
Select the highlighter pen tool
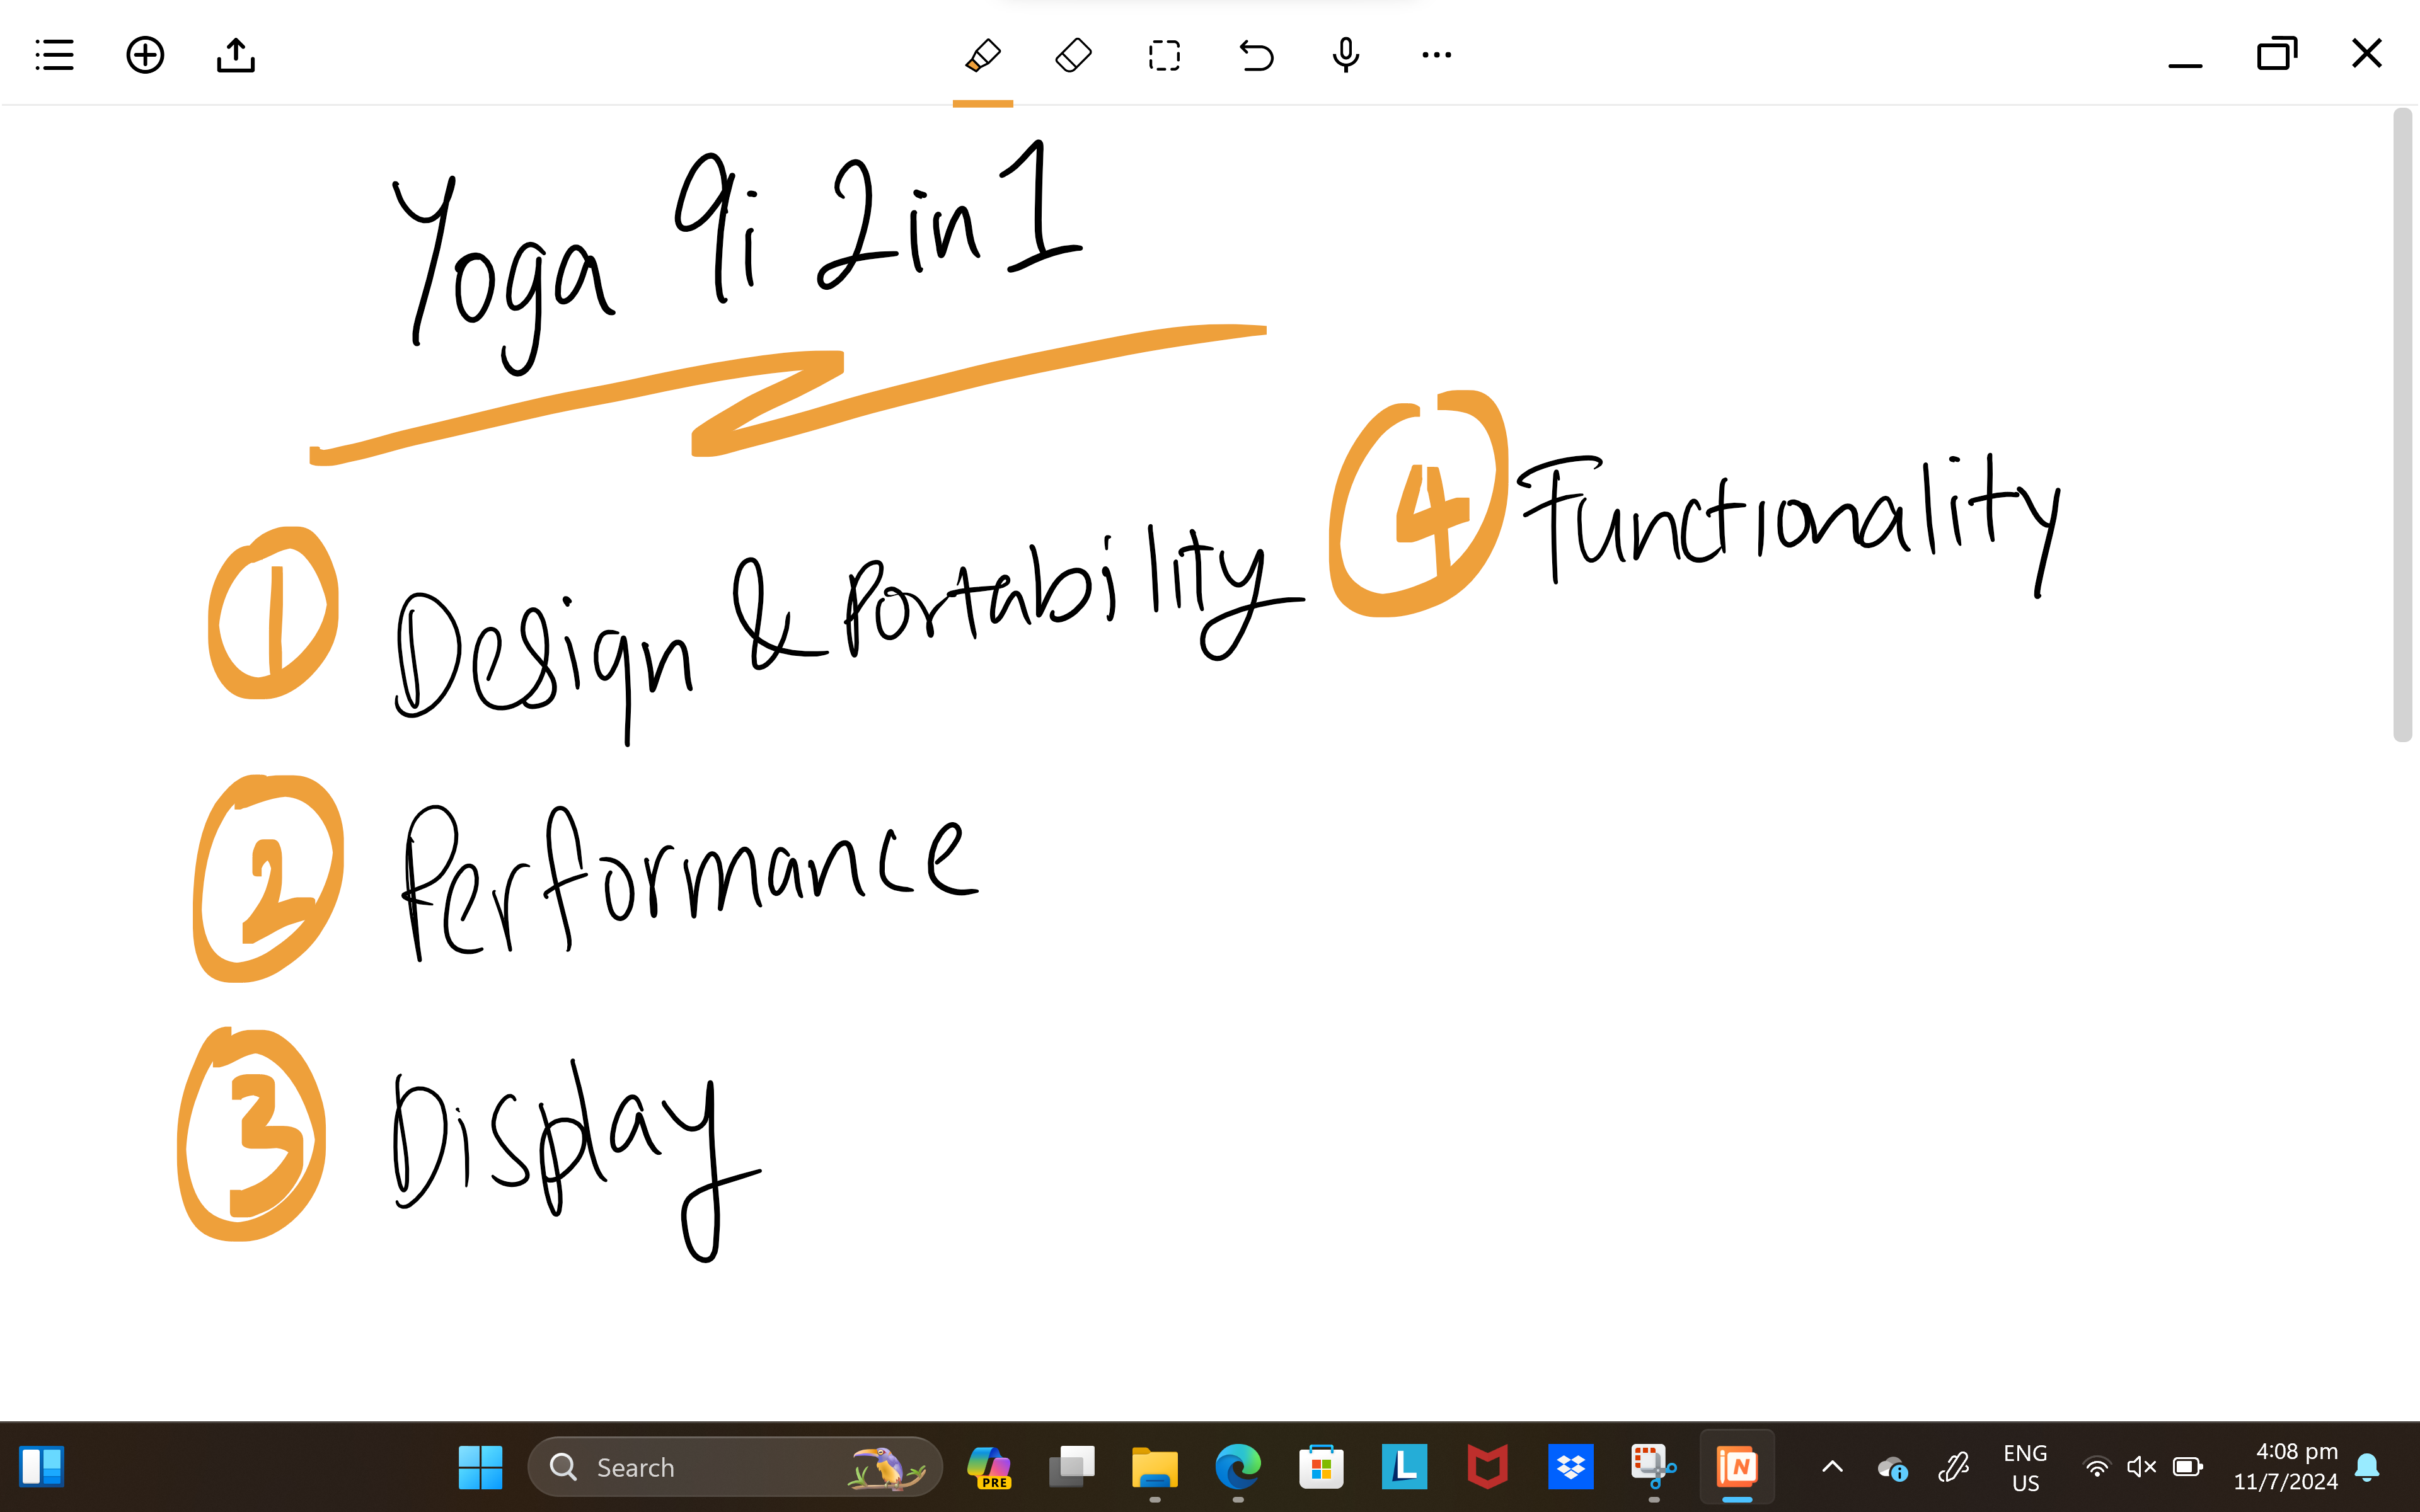(x=983, y=55)
